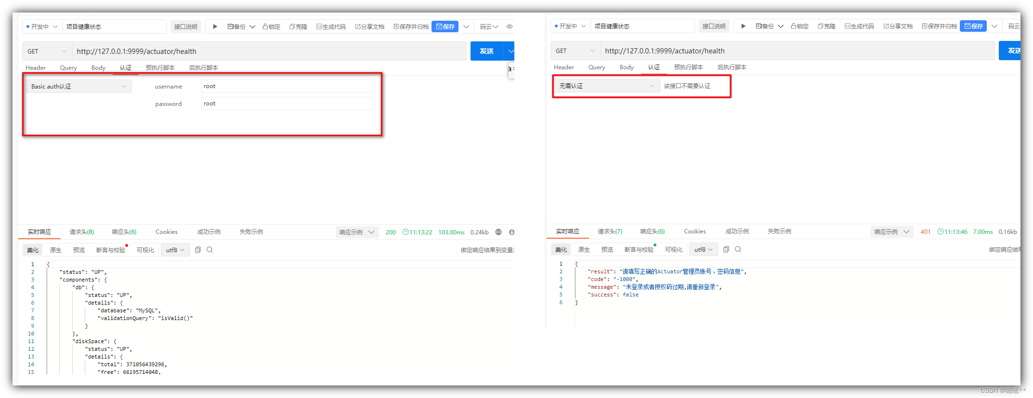Click the password field containing root
Screen dimensions: 1033x398
pos(287,103)
